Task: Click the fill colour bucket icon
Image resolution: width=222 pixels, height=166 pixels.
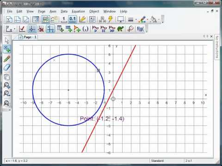Action: 153,19
